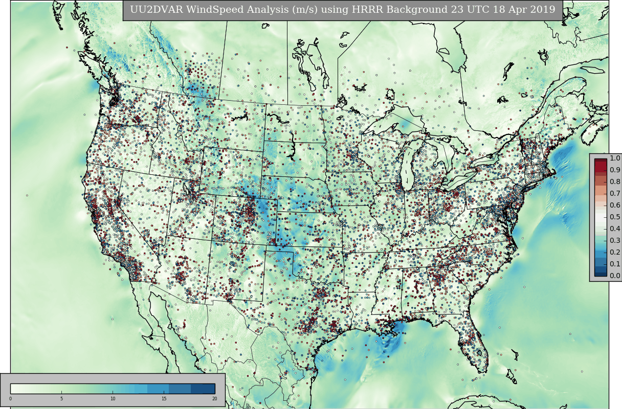Screen dimensions: 622x409
Task: Select the 0.6 label on vertical colorbar
Action: (615, 206)
